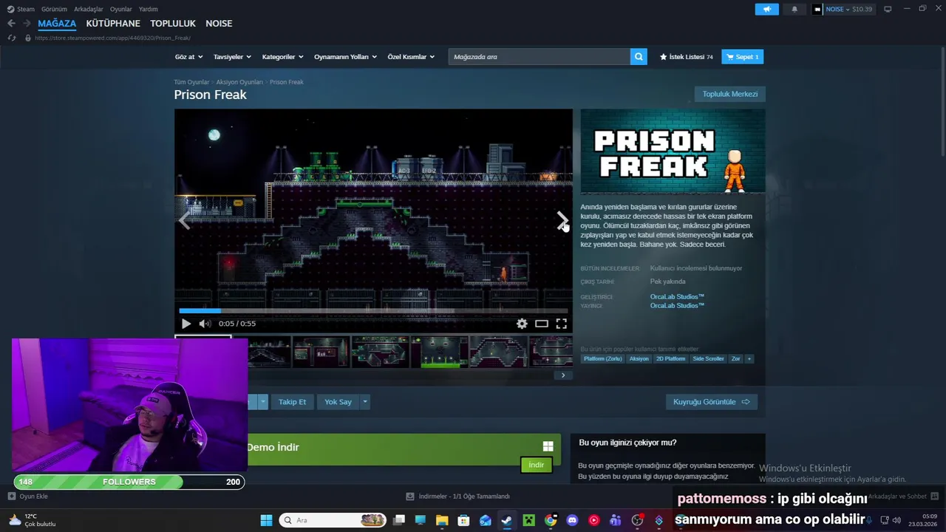Open Chrome from the taskbar
Image resolution: width=946 pixels, height=532 pixels.
coord(551,520)
